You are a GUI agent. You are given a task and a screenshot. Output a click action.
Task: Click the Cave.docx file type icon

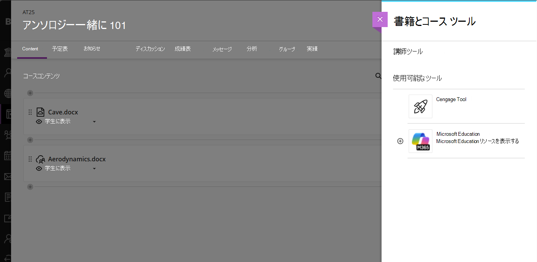40,112
